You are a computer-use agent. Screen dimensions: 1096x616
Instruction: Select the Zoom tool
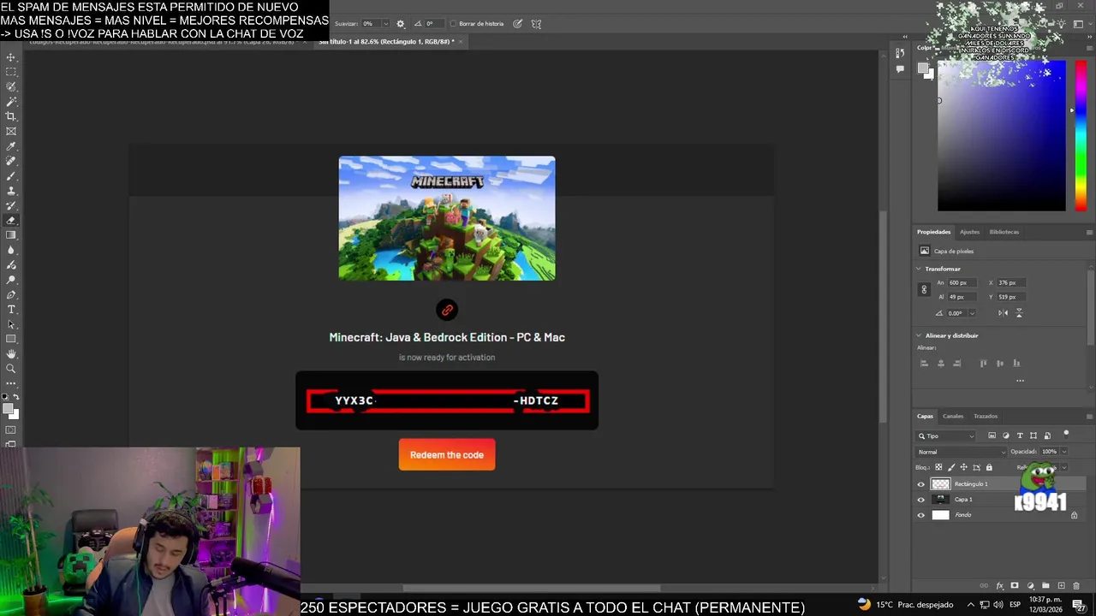11,369
